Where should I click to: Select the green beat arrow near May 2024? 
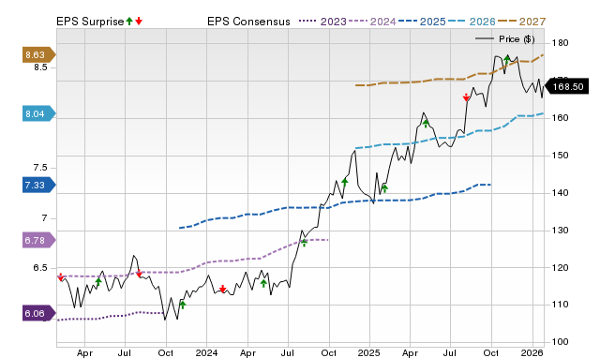pyautogui.click(x=263, y=283)
